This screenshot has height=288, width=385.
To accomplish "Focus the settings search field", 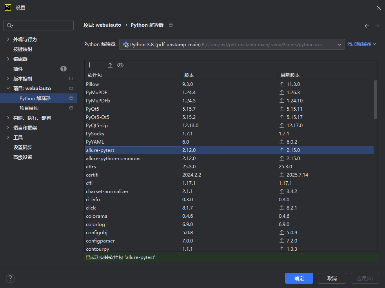I will pyautogui.click(x=38, y=26).
